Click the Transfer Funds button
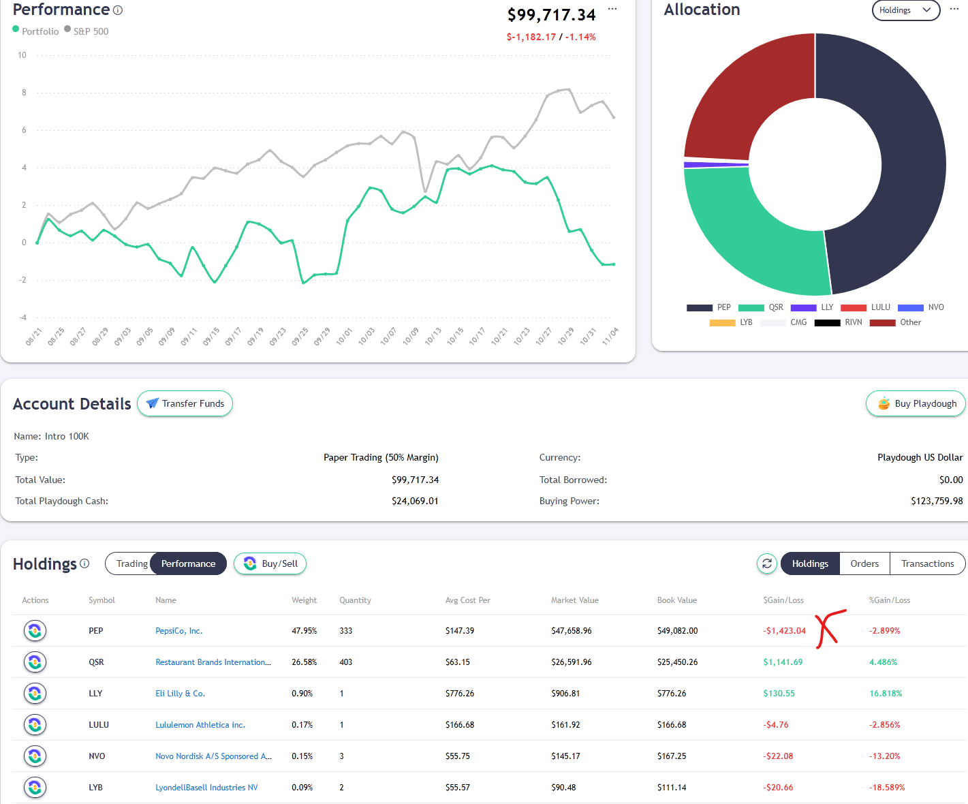968x804 pixels. [185, 403]
